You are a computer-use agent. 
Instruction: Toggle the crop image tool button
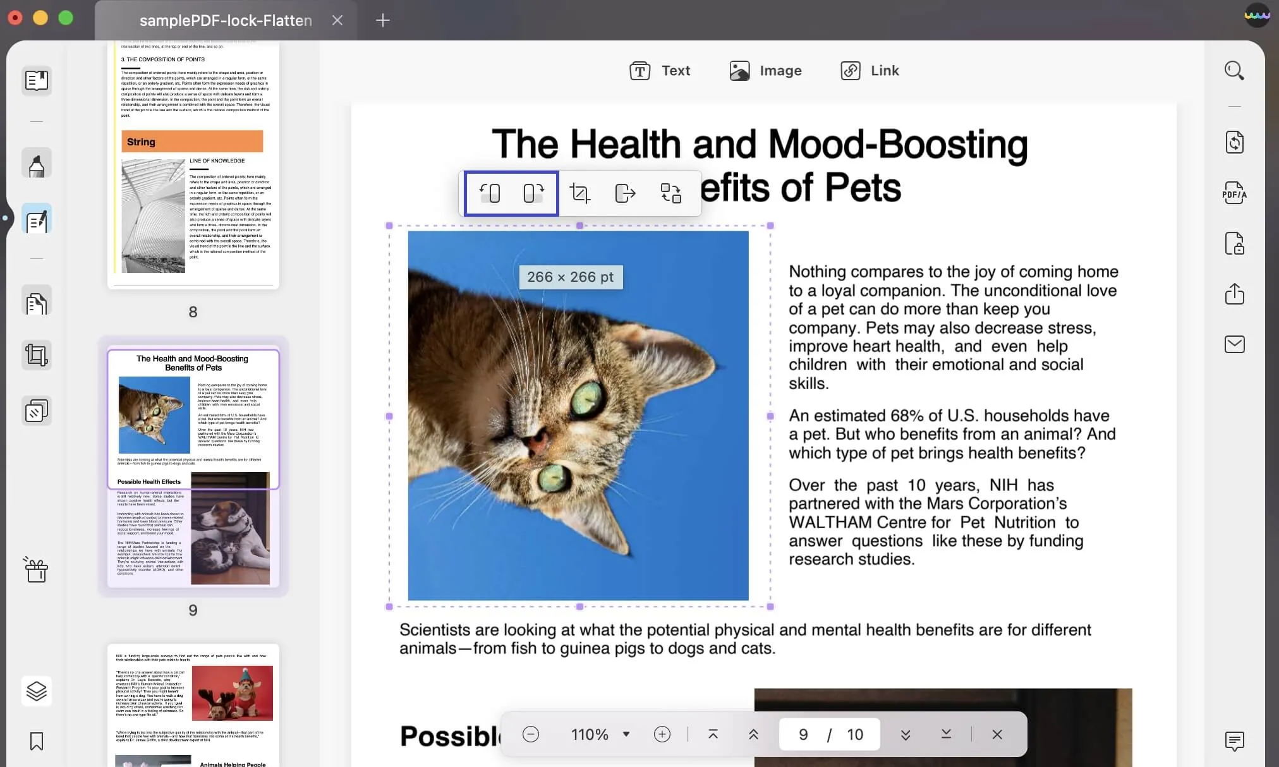[579, 193]
